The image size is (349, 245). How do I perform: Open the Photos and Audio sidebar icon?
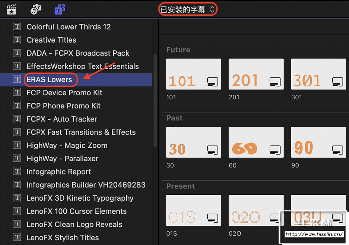(36, 10)
